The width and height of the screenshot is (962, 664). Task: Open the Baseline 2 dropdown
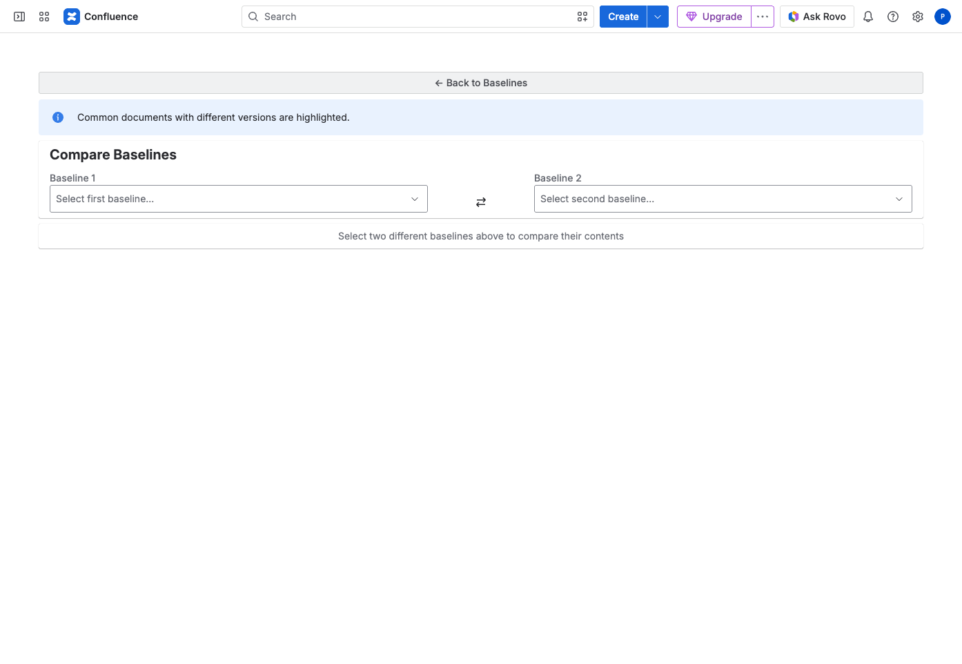723,199
